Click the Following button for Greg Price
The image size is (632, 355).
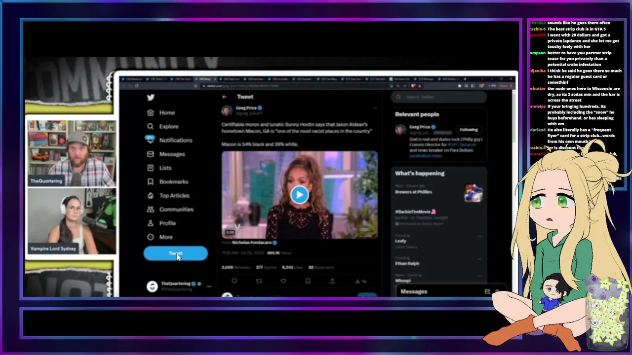pos(469,130)
